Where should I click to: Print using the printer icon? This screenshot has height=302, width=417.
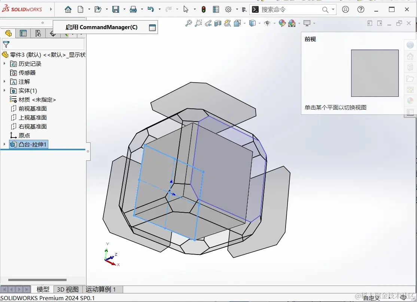tap(133, 10)
